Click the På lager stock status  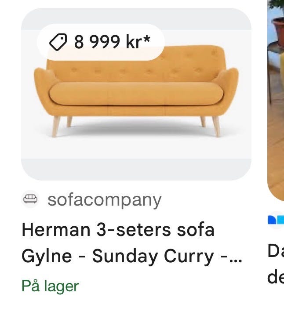click(x=50, y=286)
